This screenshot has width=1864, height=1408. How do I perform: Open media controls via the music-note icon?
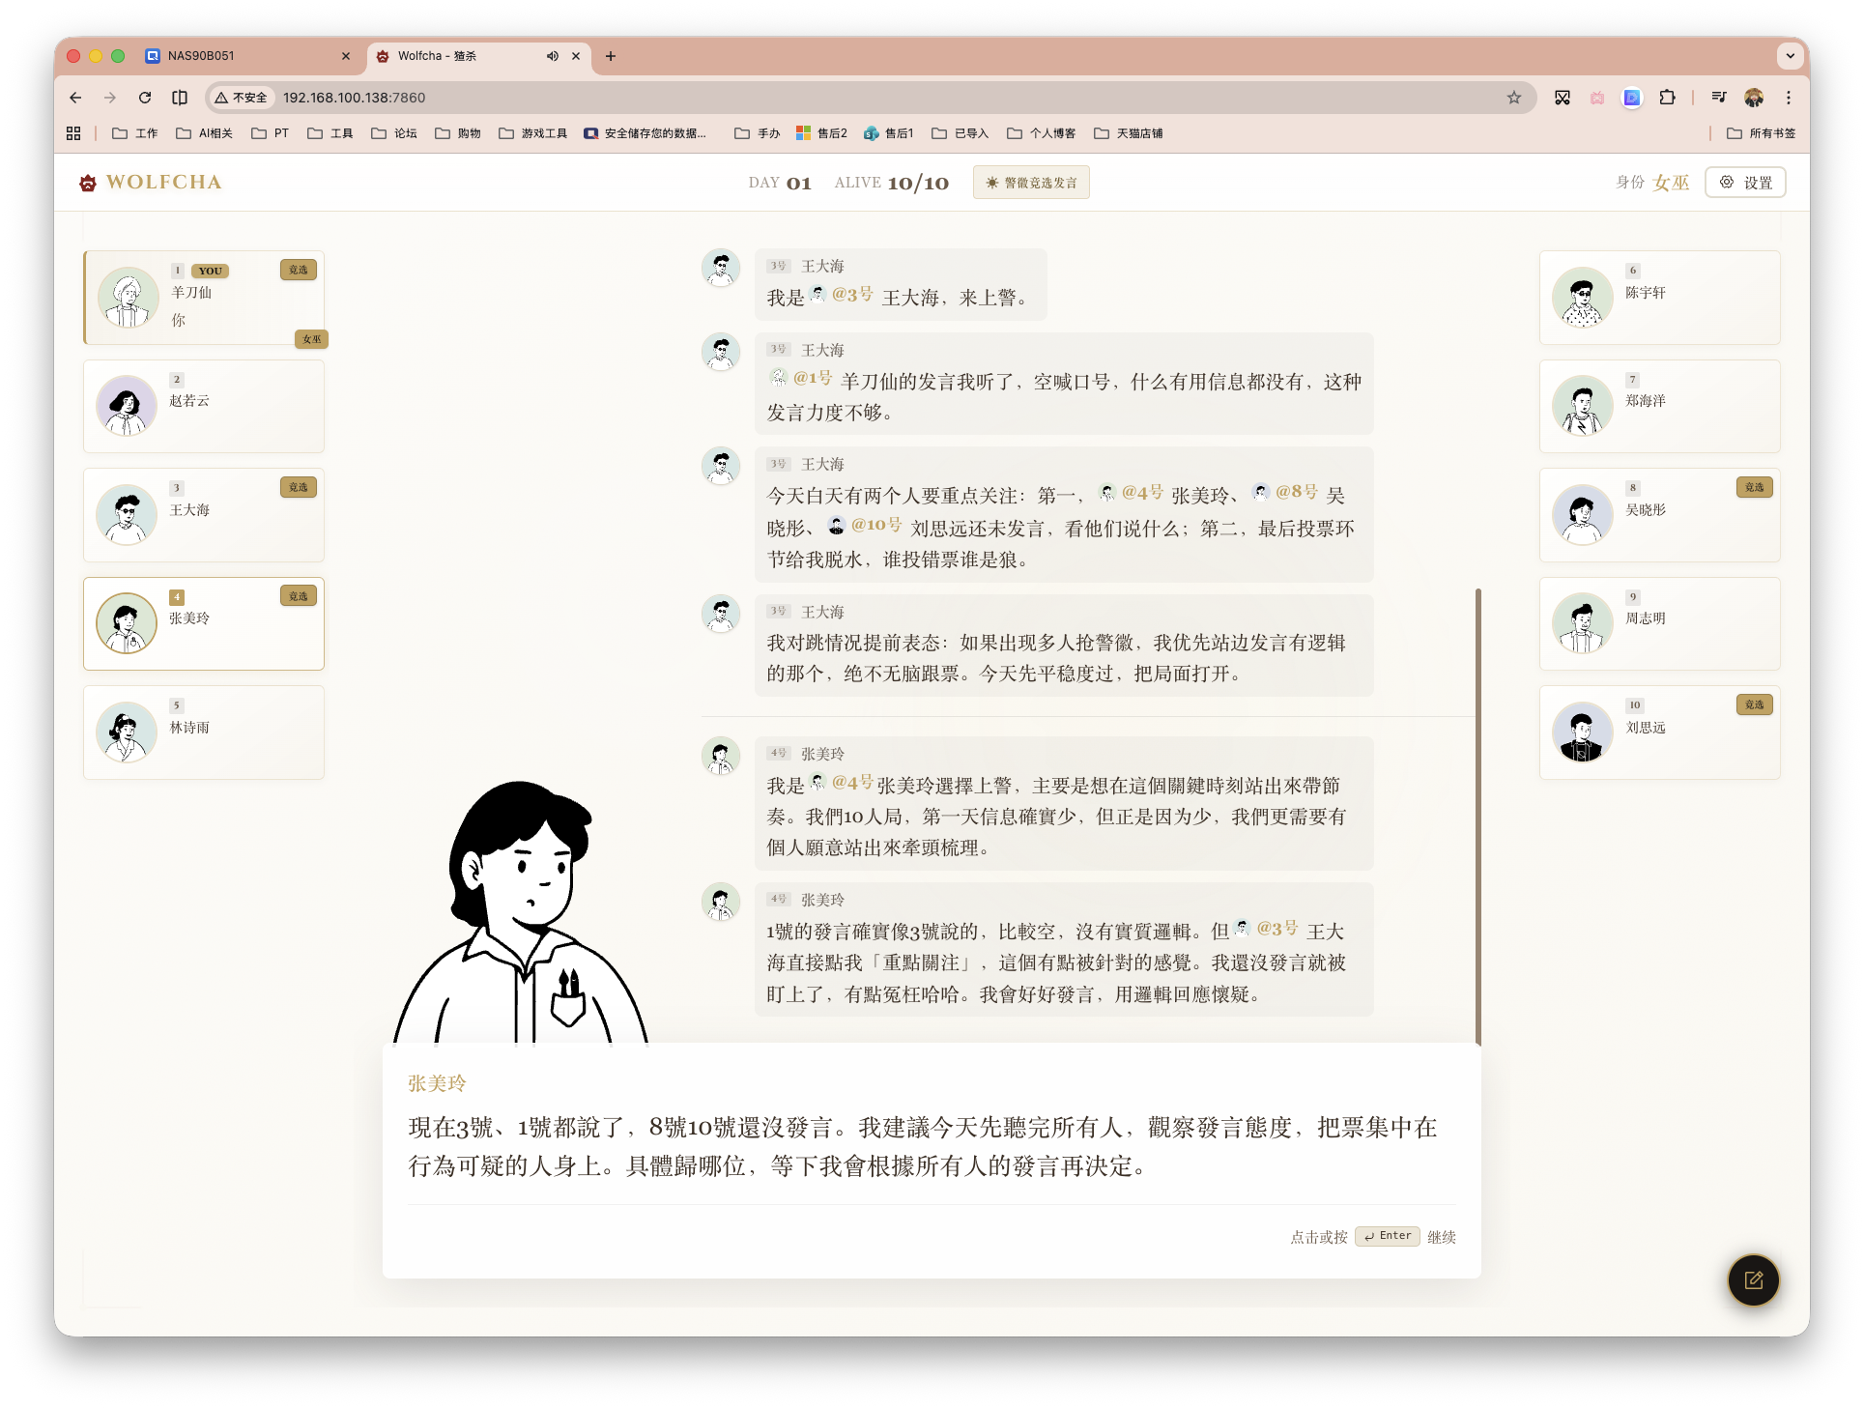1718,98
